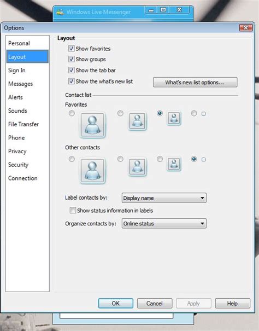Open Privacy settings
The width and height of the screenshot is (259, 331).
27,152
